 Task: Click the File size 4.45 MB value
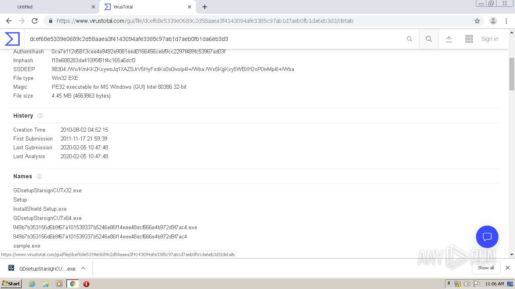click(x=81, y=96)
